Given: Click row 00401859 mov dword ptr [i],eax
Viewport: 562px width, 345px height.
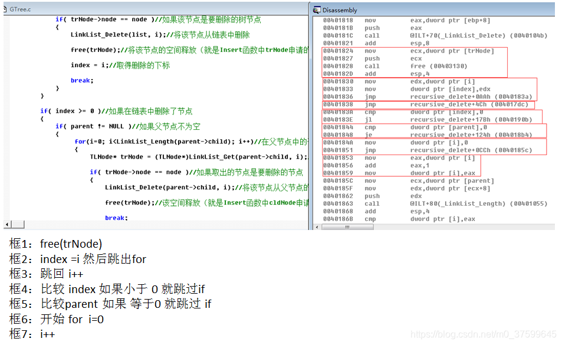Looking at the screenshot, I should point(399,173).
